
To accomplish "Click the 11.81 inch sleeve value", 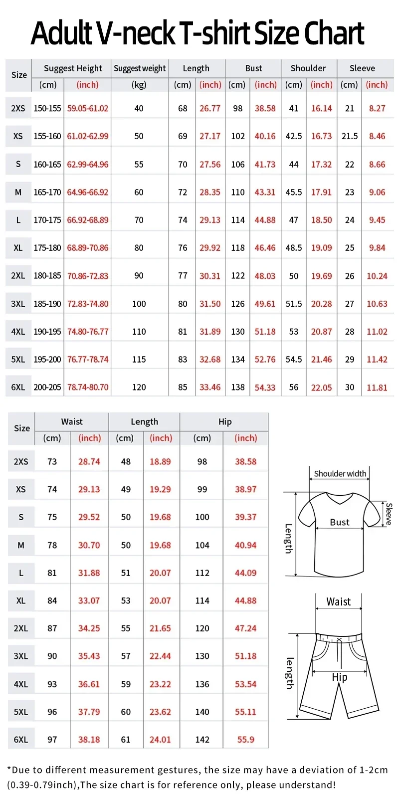I will [377, 387].
